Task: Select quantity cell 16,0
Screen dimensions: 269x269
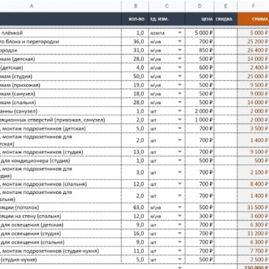Action: [135, 234]
